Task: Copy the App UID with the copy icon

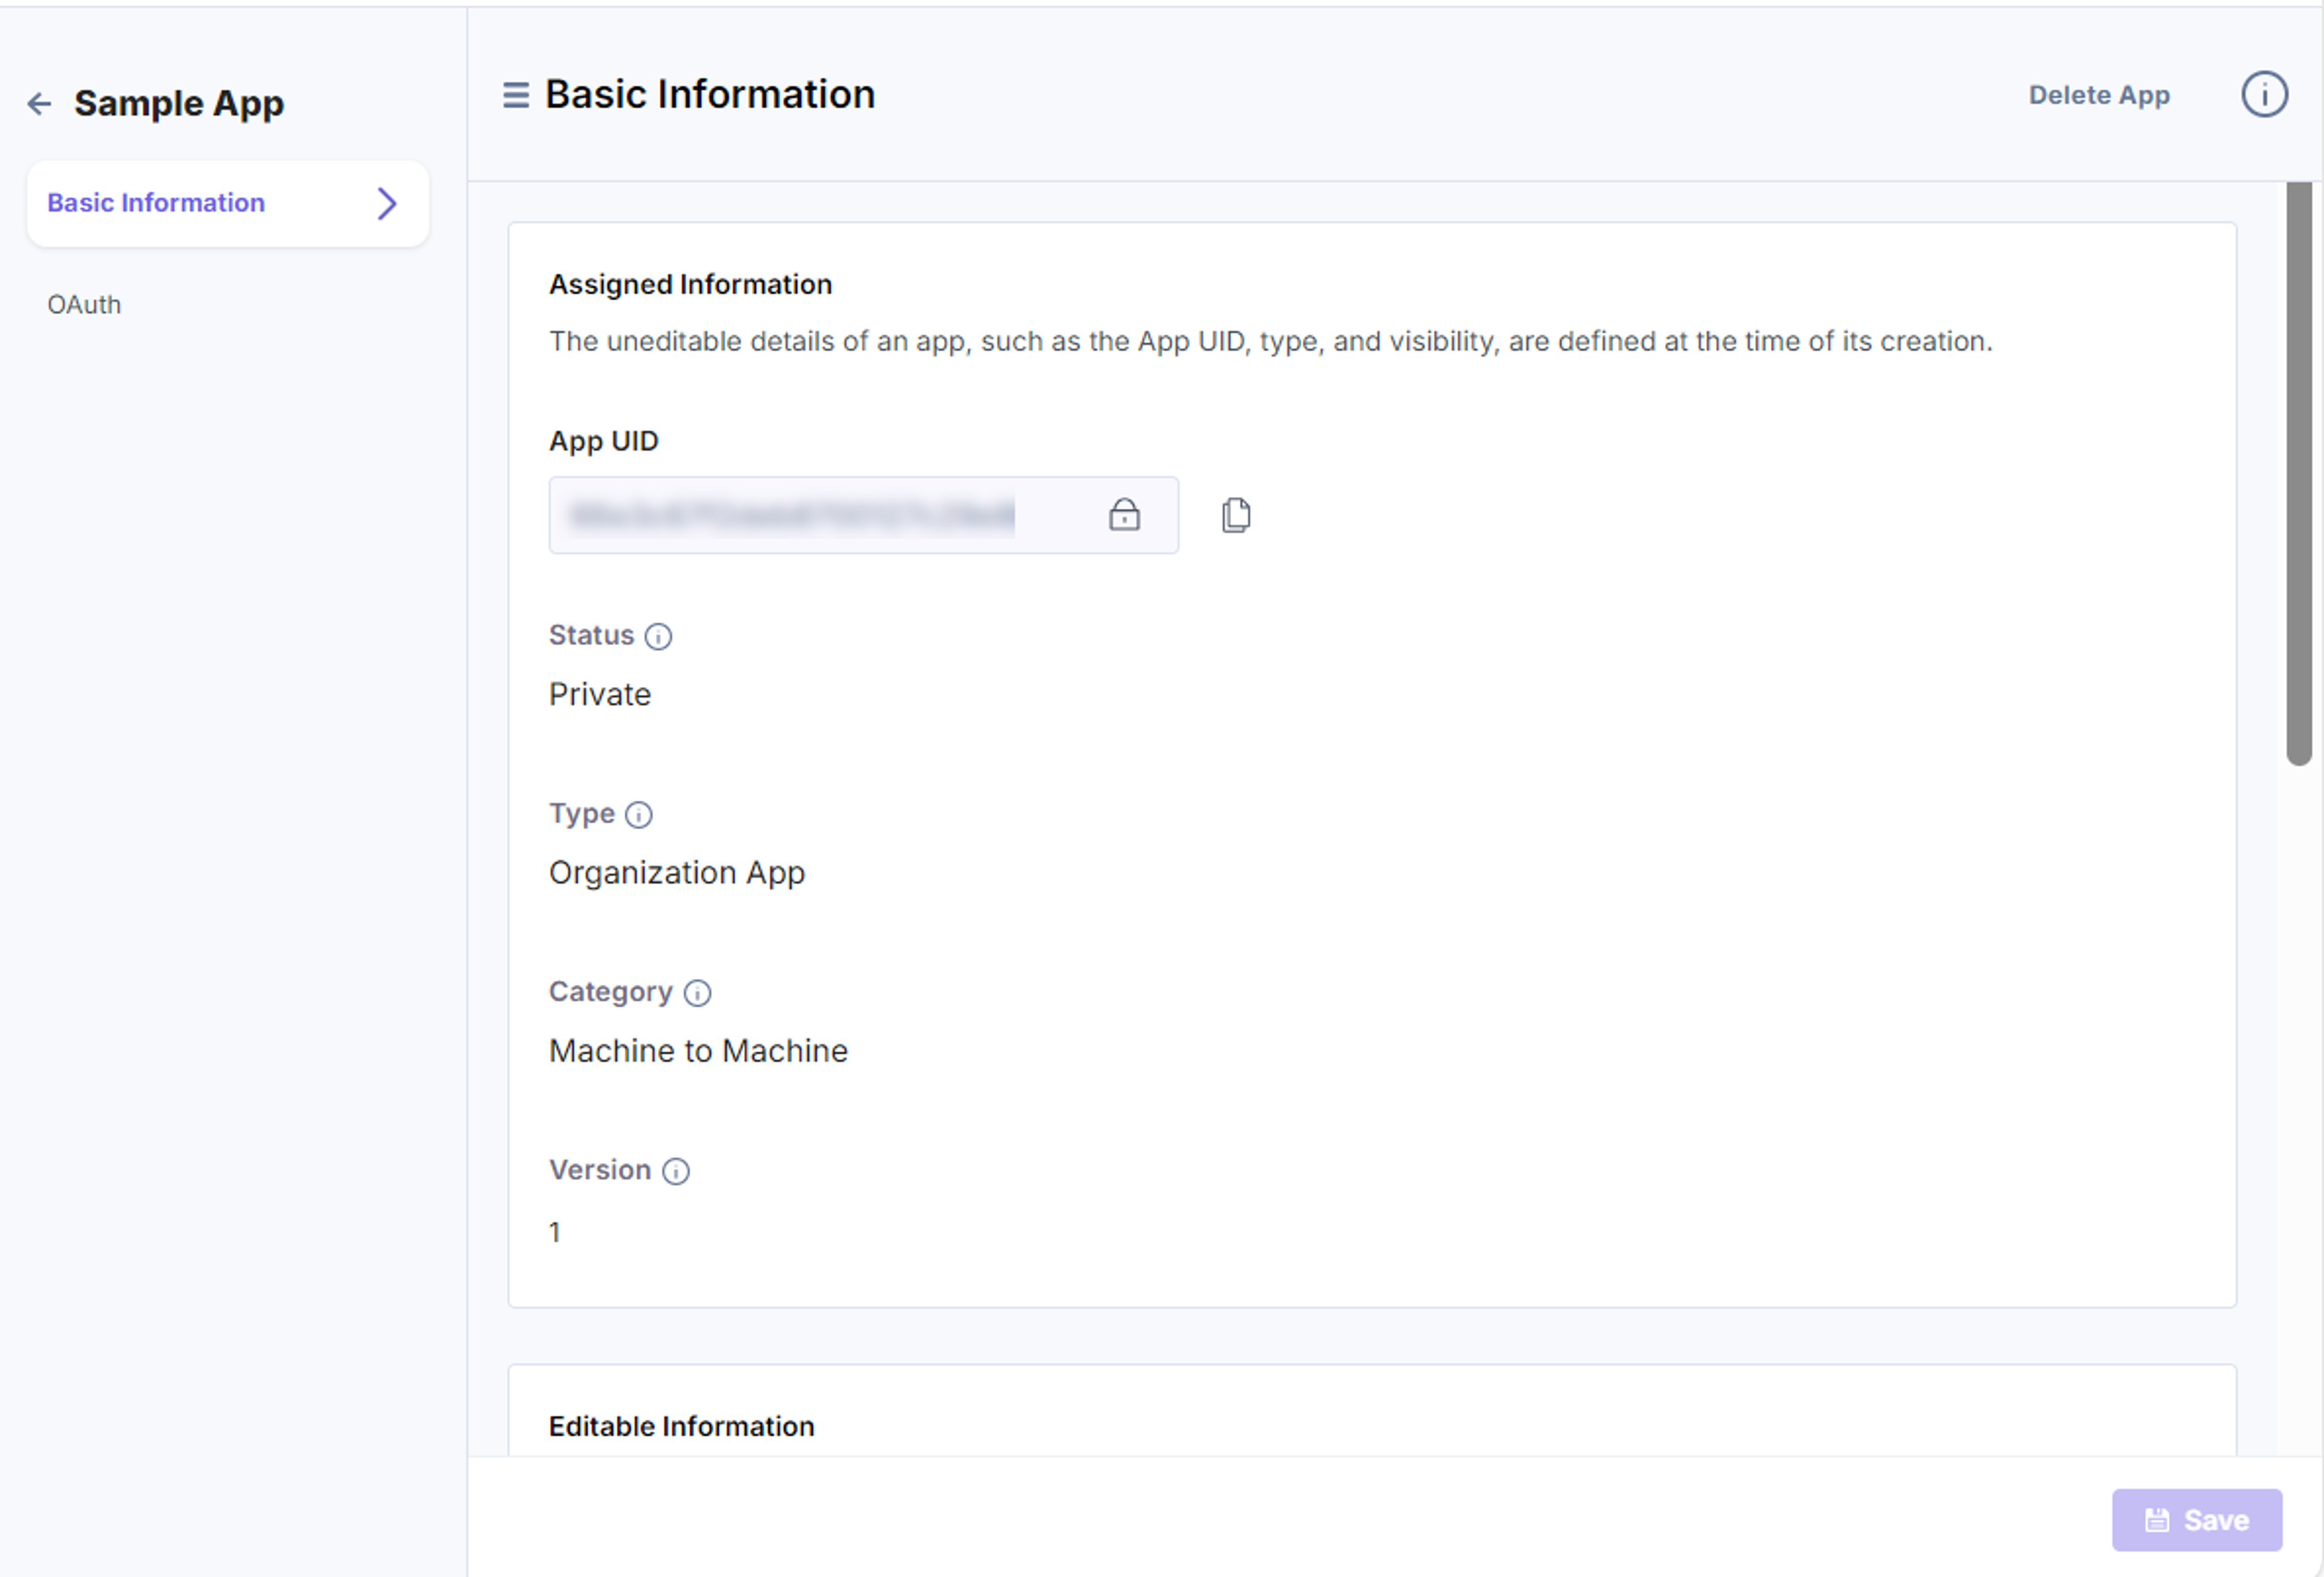Action: tap(1236, 515)
